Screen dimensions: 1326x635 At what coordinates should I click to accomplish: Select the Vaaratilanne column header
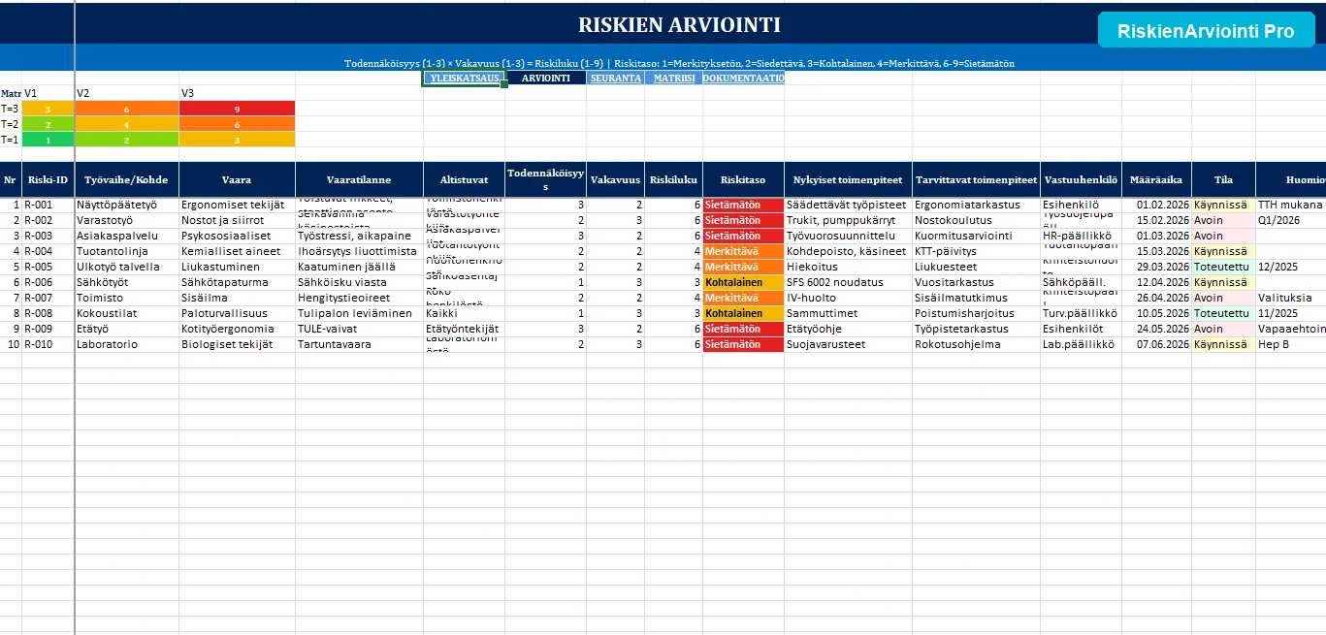tap(359, 179)
